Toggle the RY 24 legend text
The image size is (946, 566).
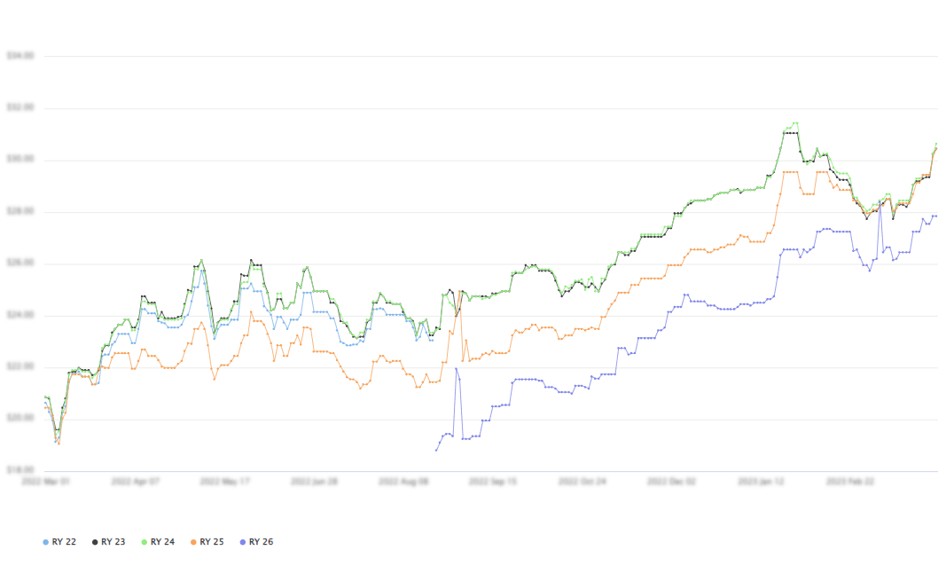(x=162, y=542)
